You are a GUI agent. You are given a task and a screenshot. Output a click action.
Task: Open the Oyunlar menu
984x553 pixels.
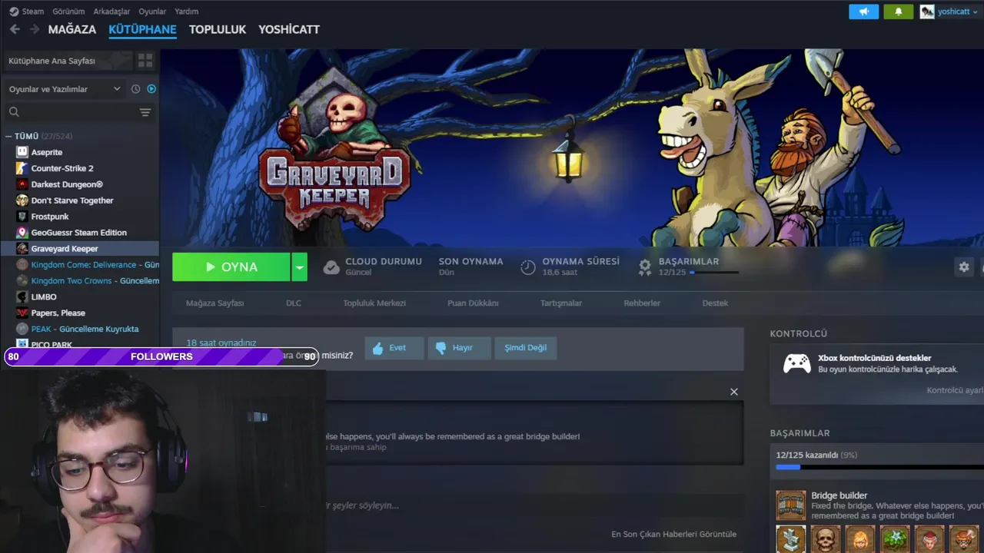(152, 12)
